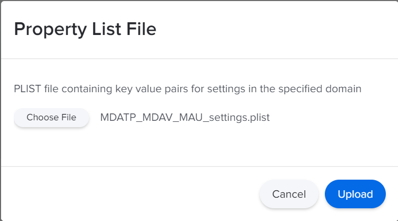Browse for a different PLIST file
The height and width of the screenshot is (221, 398).
(51, 118)
